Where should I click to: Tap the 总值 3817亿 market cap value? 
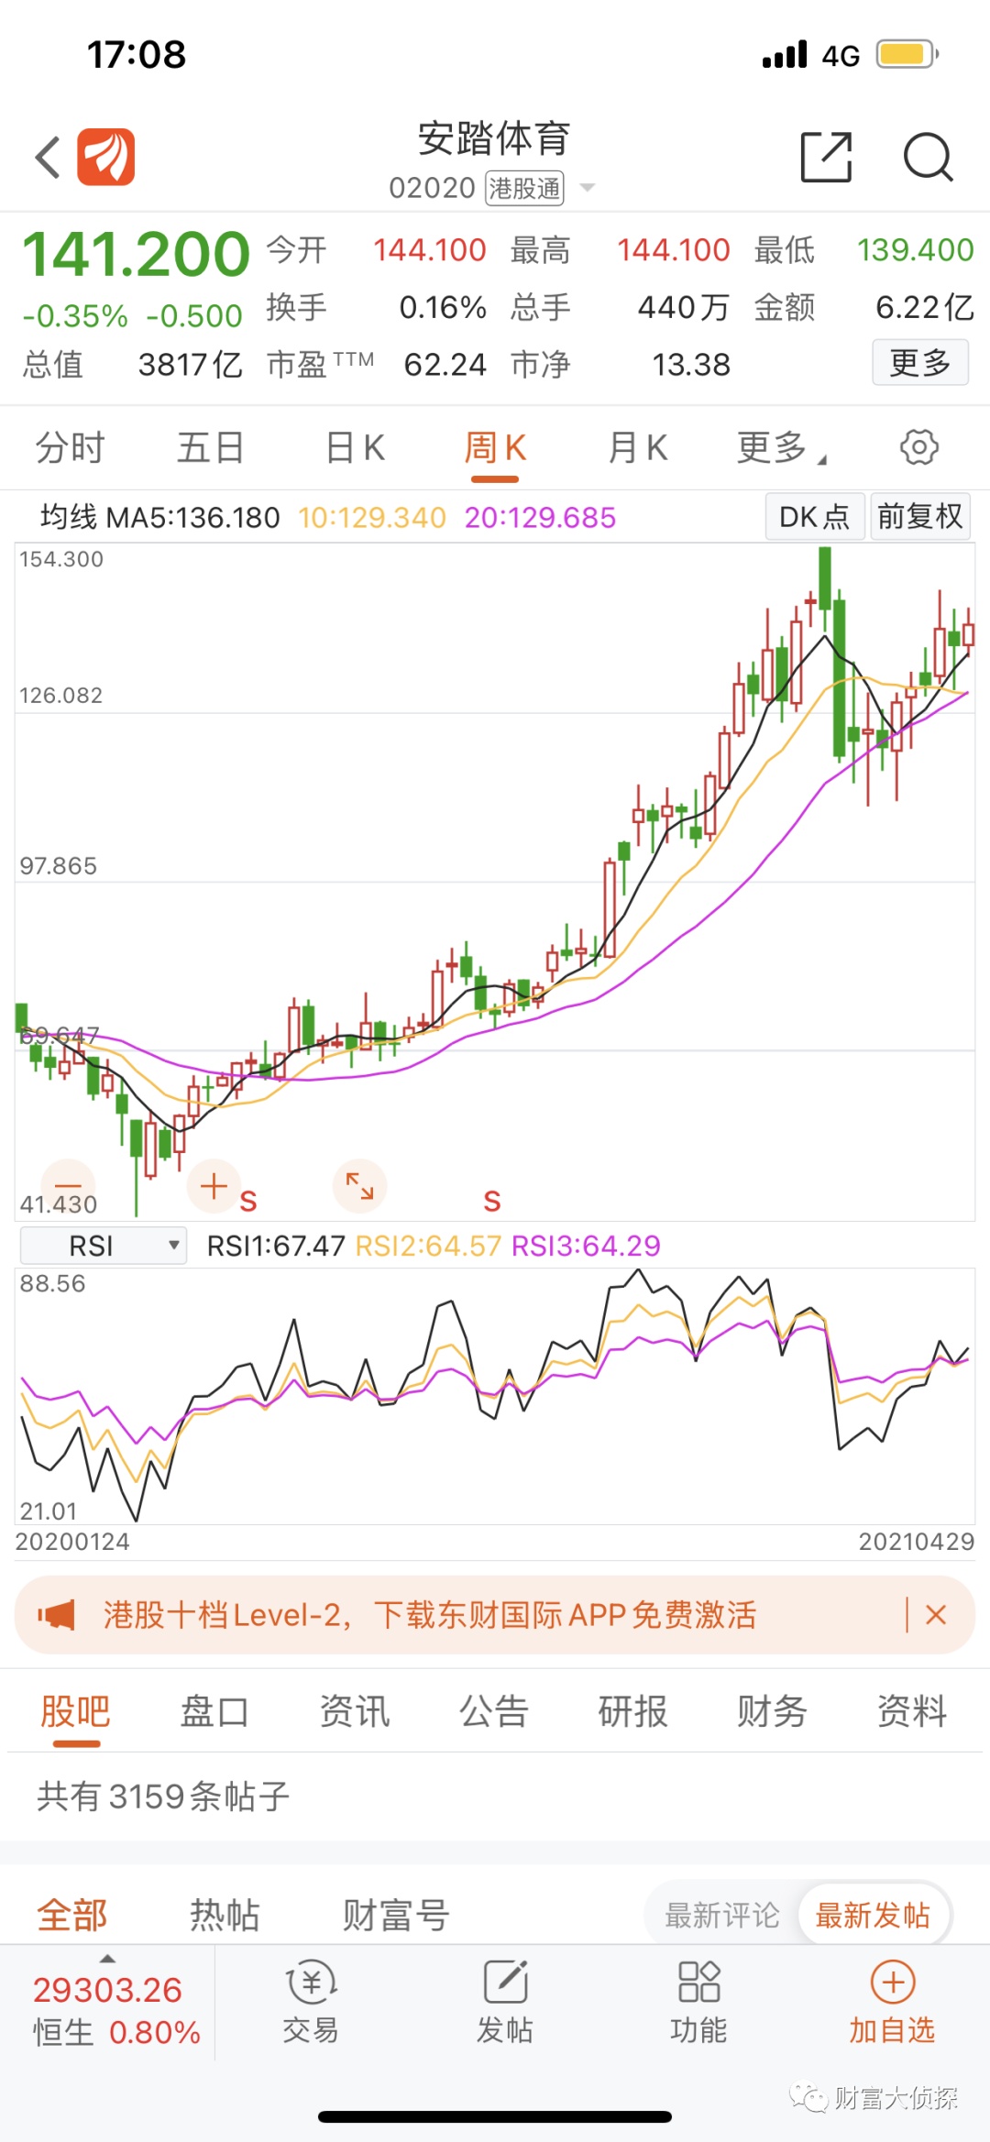pos(190,365)
